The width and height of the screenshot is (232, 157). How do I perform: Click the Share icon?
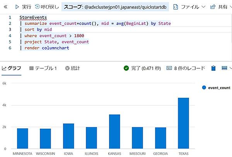click(x=213, y=7)
